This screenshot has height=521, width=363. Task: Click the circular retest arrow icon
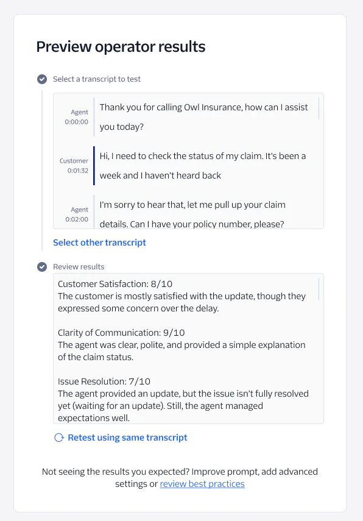pyautogui.click(x=58, y=438)
